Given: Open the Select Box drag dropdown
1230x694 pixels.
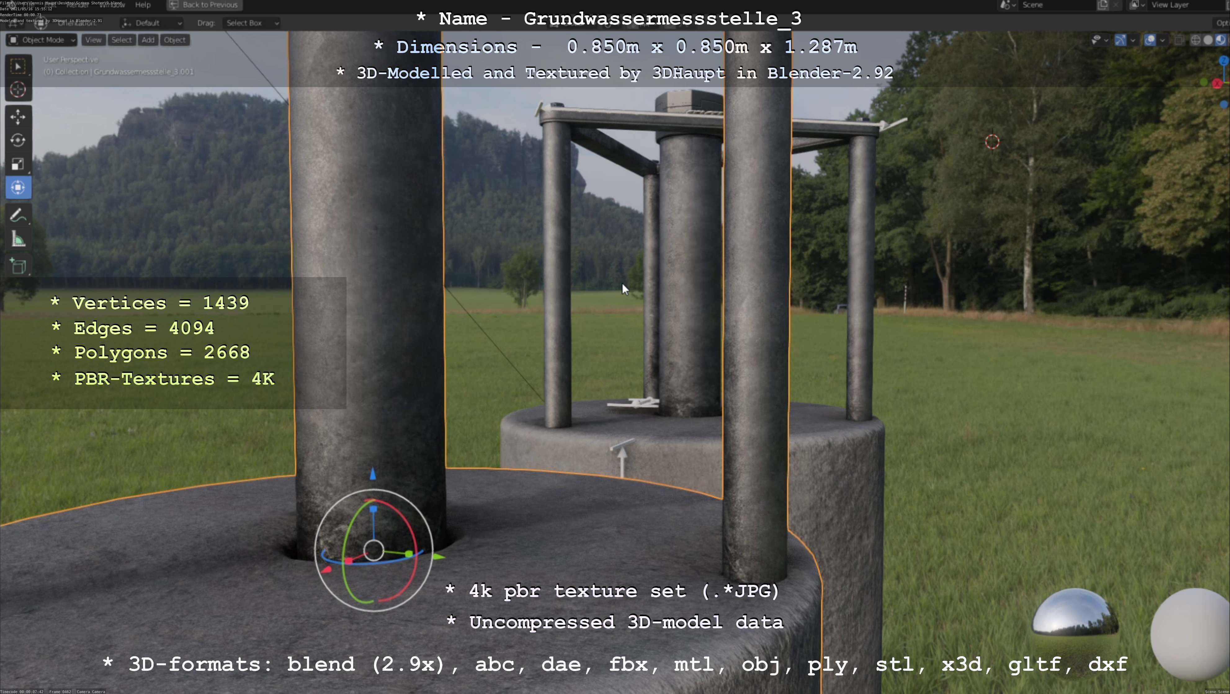Looking at the screenshot, I should (252, 23).
